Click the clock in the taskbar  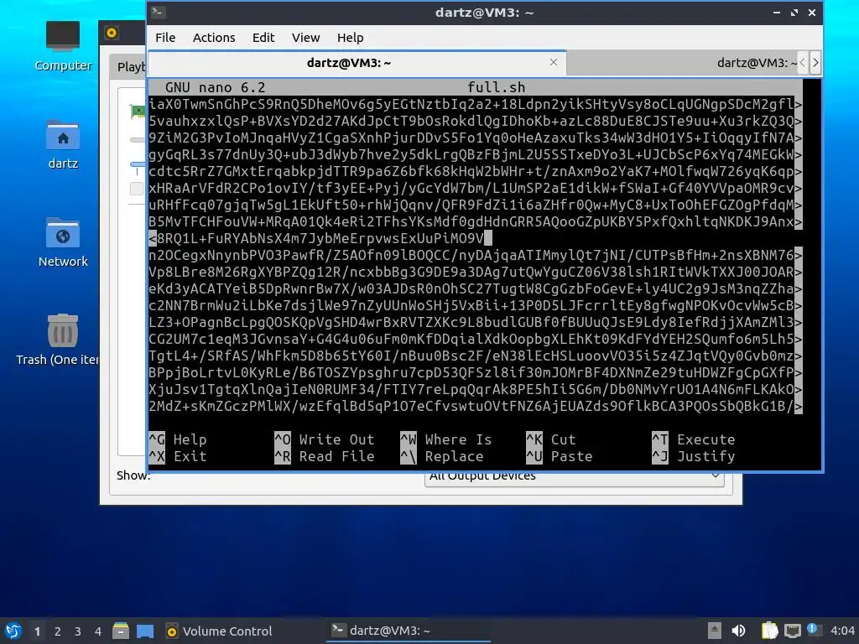pyautogui.click(x=842, y=631)
